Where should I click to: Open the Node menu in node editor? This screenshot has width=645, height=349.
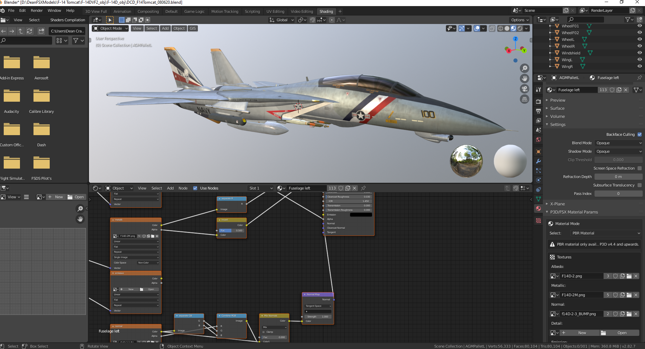tap(183, 188)
